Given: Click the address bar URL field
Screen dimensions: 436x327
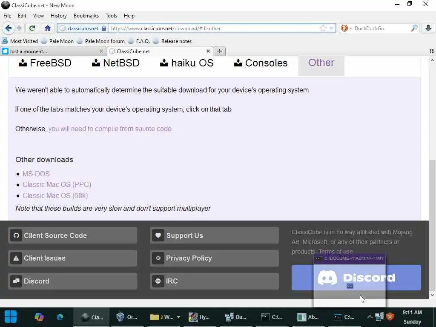Looking at the screenshot, I should (x=214, y=28).
